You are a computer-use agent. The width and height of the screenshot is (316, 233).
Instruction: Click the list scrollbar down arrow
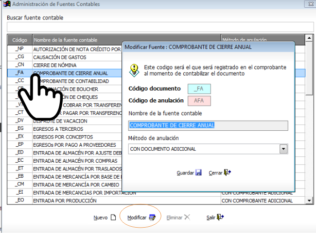coord(309,200)
